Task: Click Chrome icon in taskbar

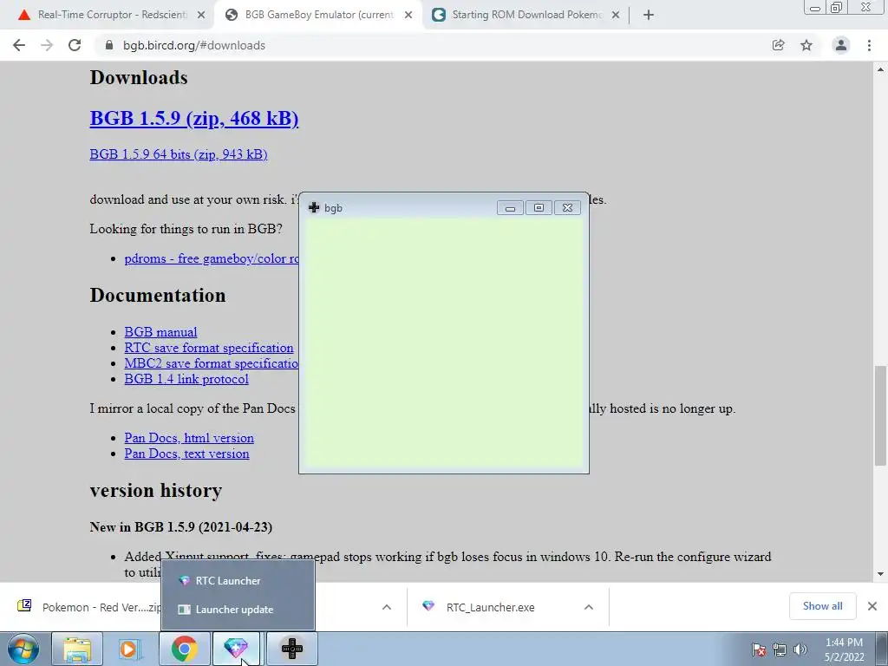Action: pyautogui.click(x=184, y=649)
